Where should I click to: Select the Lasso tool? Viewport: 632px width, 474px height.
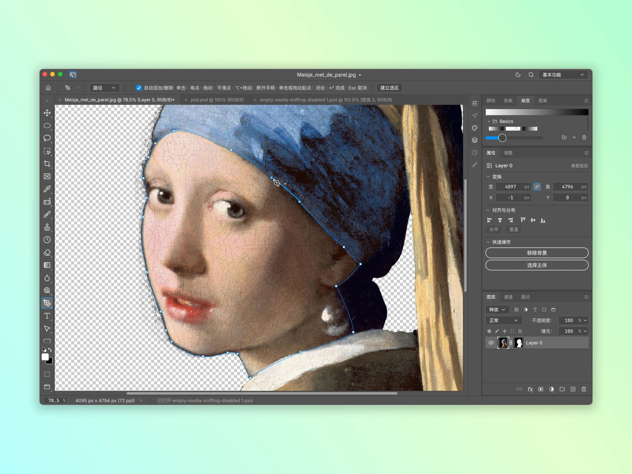coord(47,138)
